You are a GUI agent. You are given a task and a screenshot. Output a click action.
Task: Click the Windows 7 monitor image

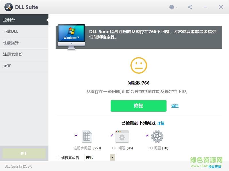click(71, 37)
